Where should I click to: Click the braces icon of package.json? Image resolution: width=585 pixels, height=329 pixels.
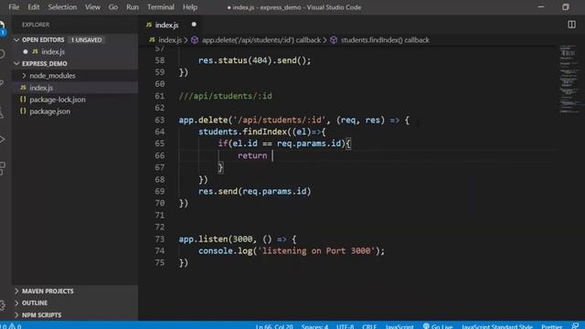click(23, 111)
